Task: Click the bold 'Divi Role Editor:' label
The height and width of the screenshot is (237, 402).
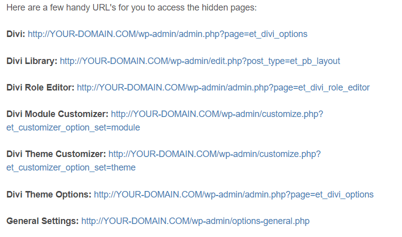Action: (40, 87)
